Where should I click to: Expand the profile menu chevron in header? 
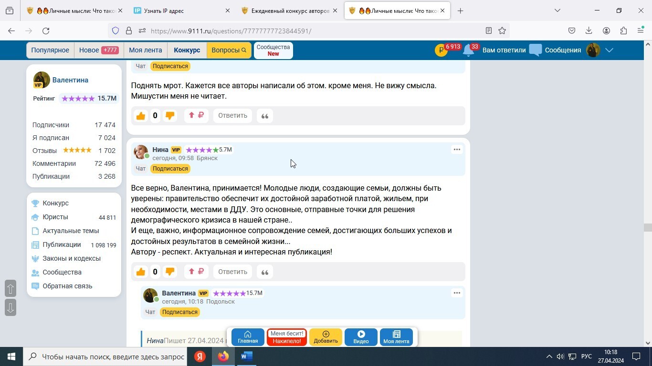[x=609, y=51]
